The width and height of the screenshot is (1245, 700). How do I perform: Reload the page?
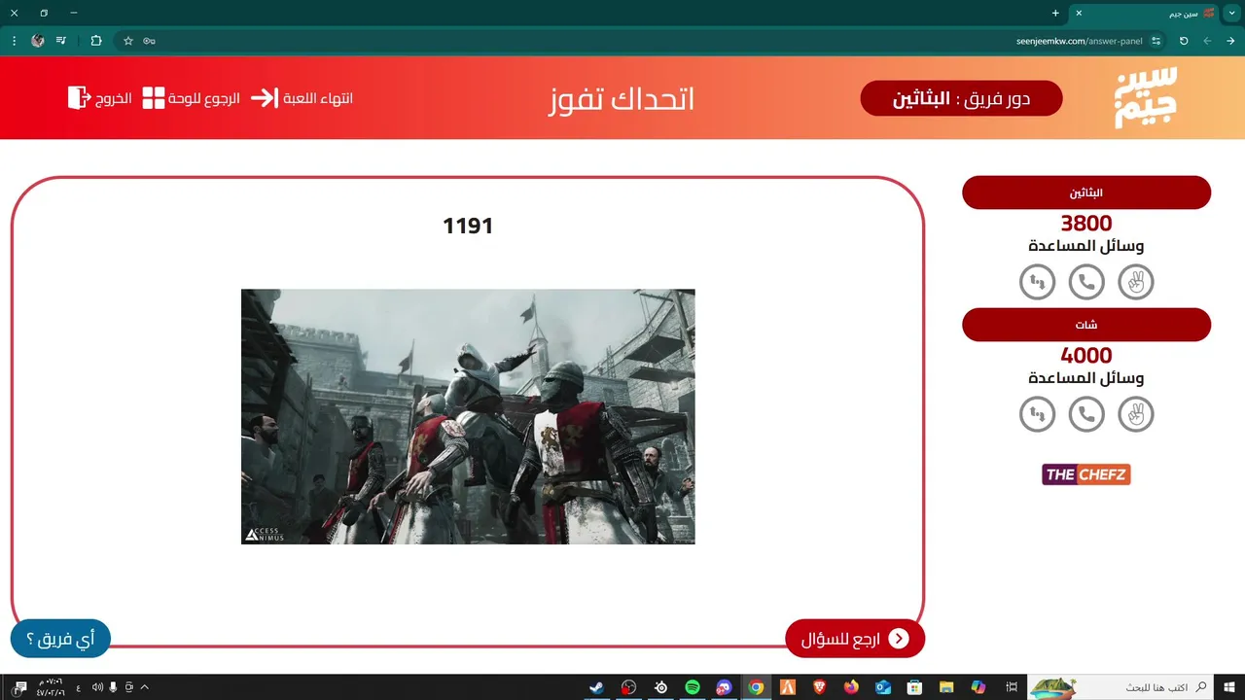click(x=1184, y=41)
